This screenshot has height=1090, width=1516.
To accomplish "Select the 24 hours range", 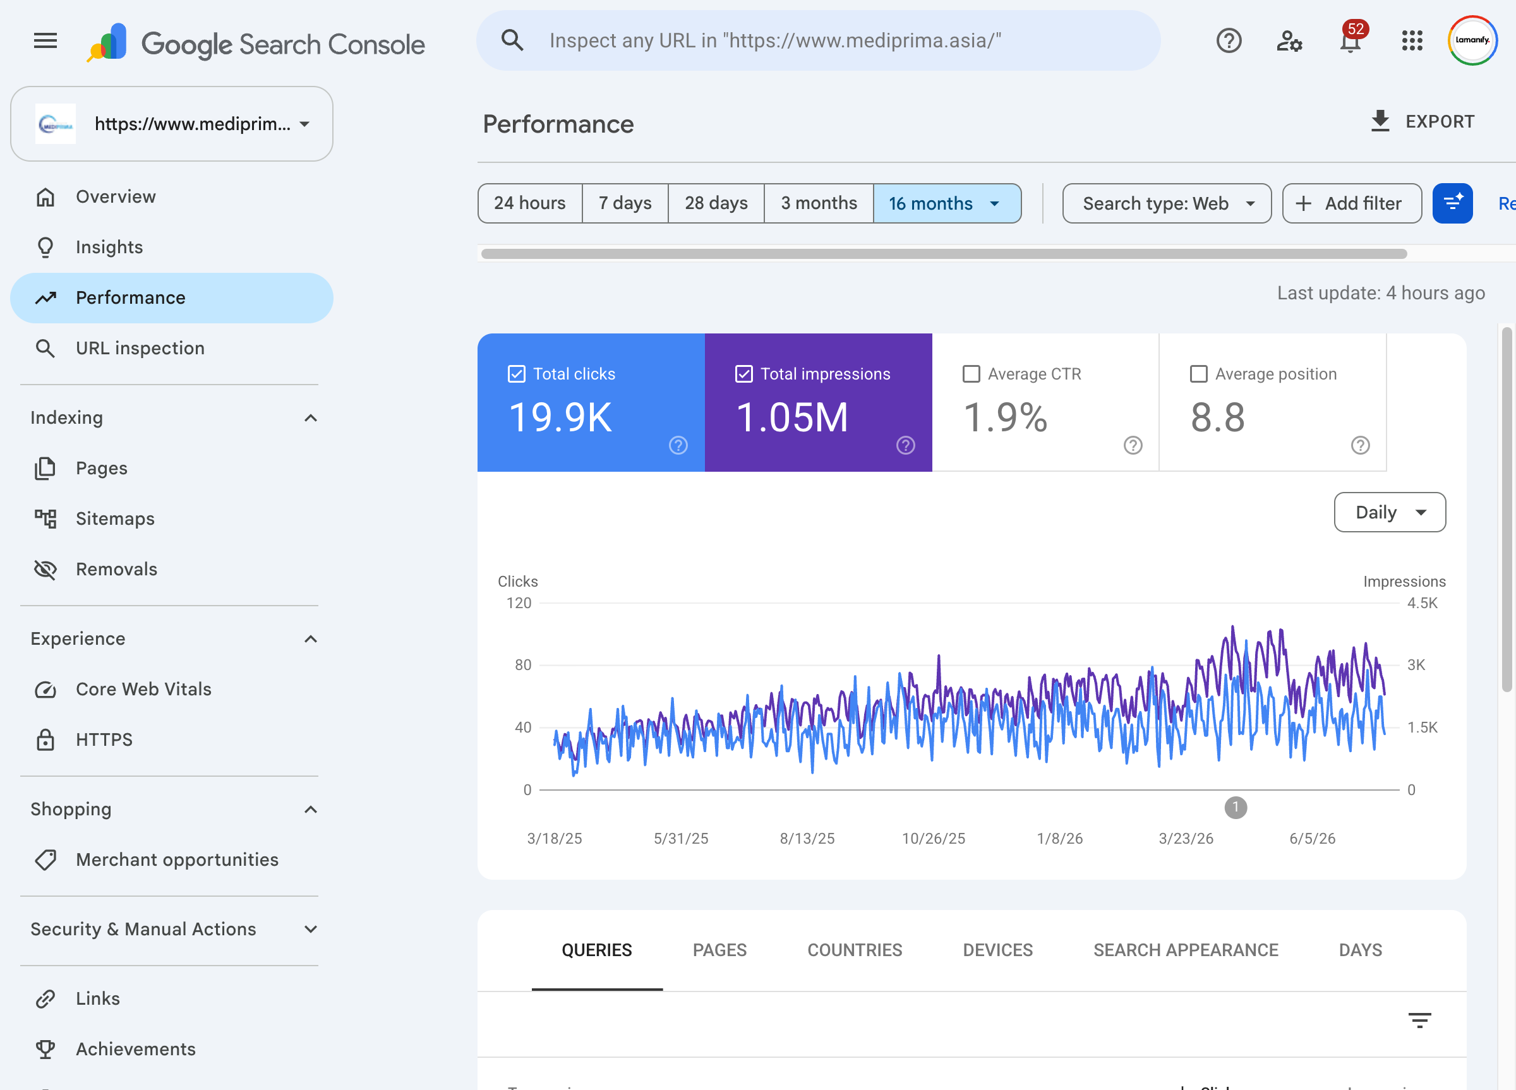I will tap(530, 203).
